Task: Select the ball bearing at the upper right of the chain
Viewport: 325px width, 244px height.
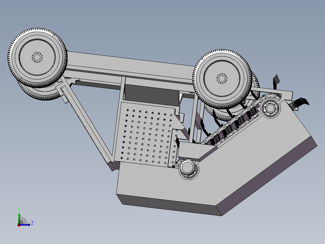Action: pyautogui.click(x=270, y=108)
